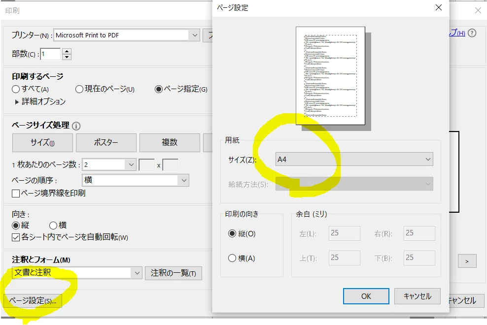The width and height of the screenshot is (487, 325).
Task: Select the 複数 tab button
Action: tap(170, 142)
